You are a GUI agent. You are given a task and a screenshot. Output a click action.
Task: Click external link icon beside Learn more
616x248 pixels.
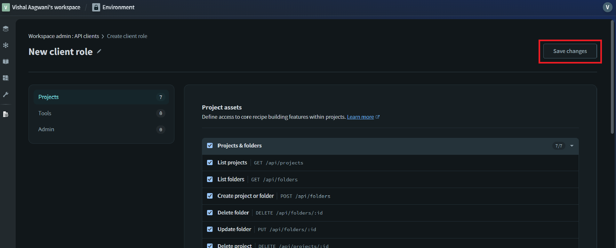(x=378, y=117)
